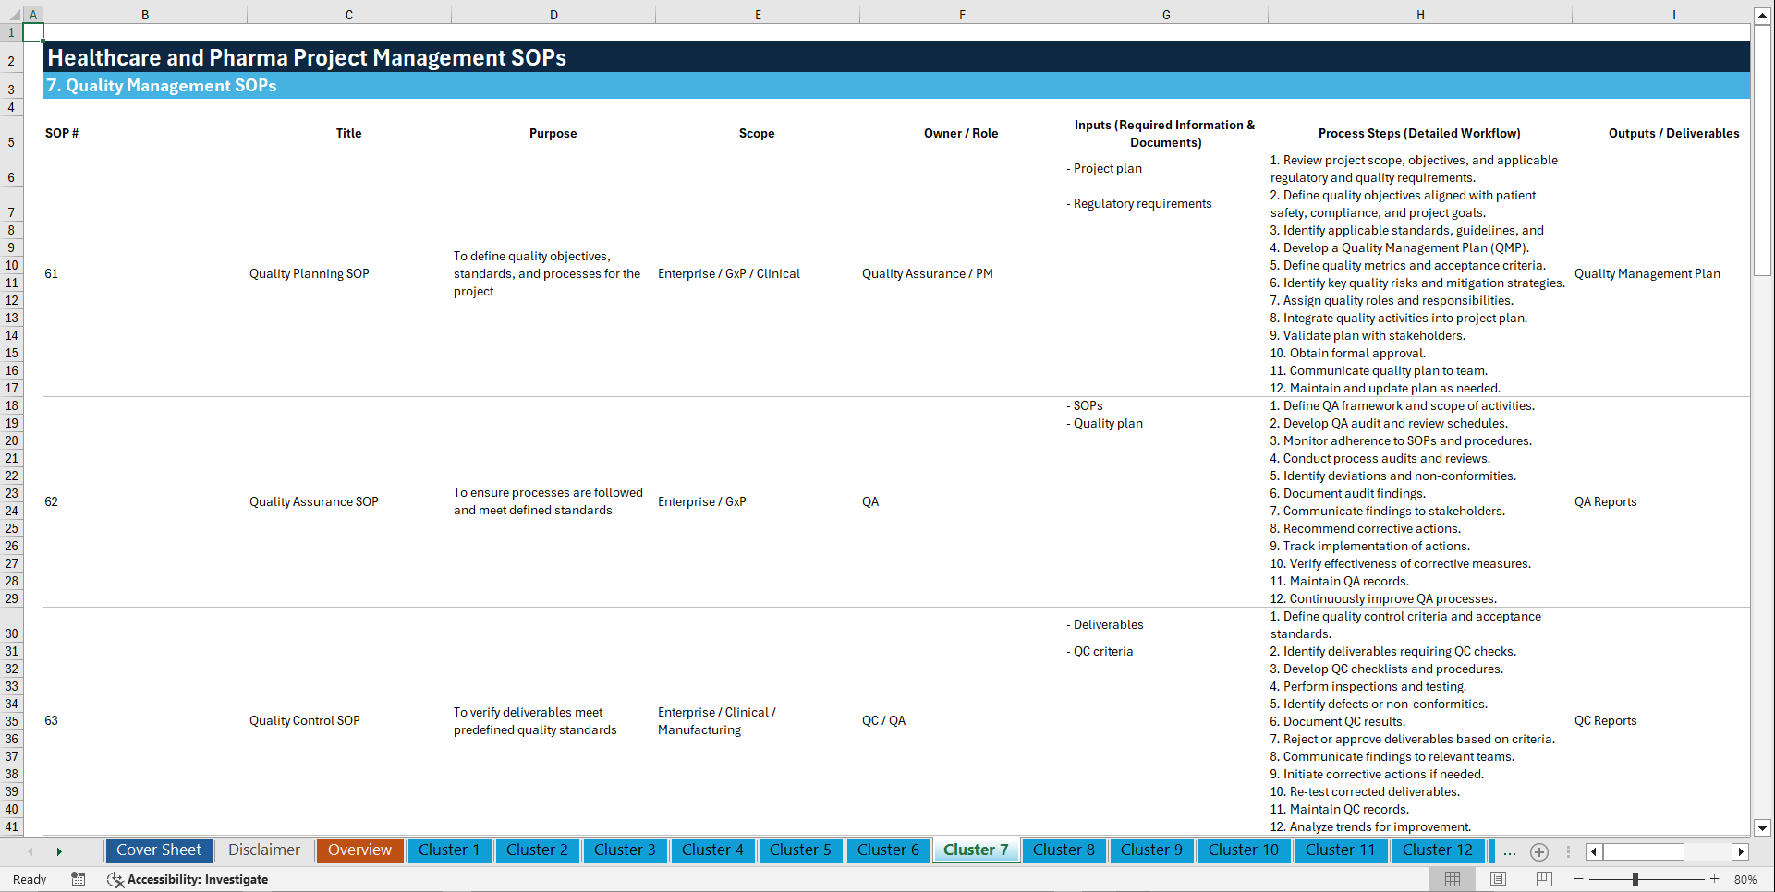Image resolution: width=1775 pixels, height=892 pixels.
Task: Click the macro recording icon in status bar
Action: point(79,879)
